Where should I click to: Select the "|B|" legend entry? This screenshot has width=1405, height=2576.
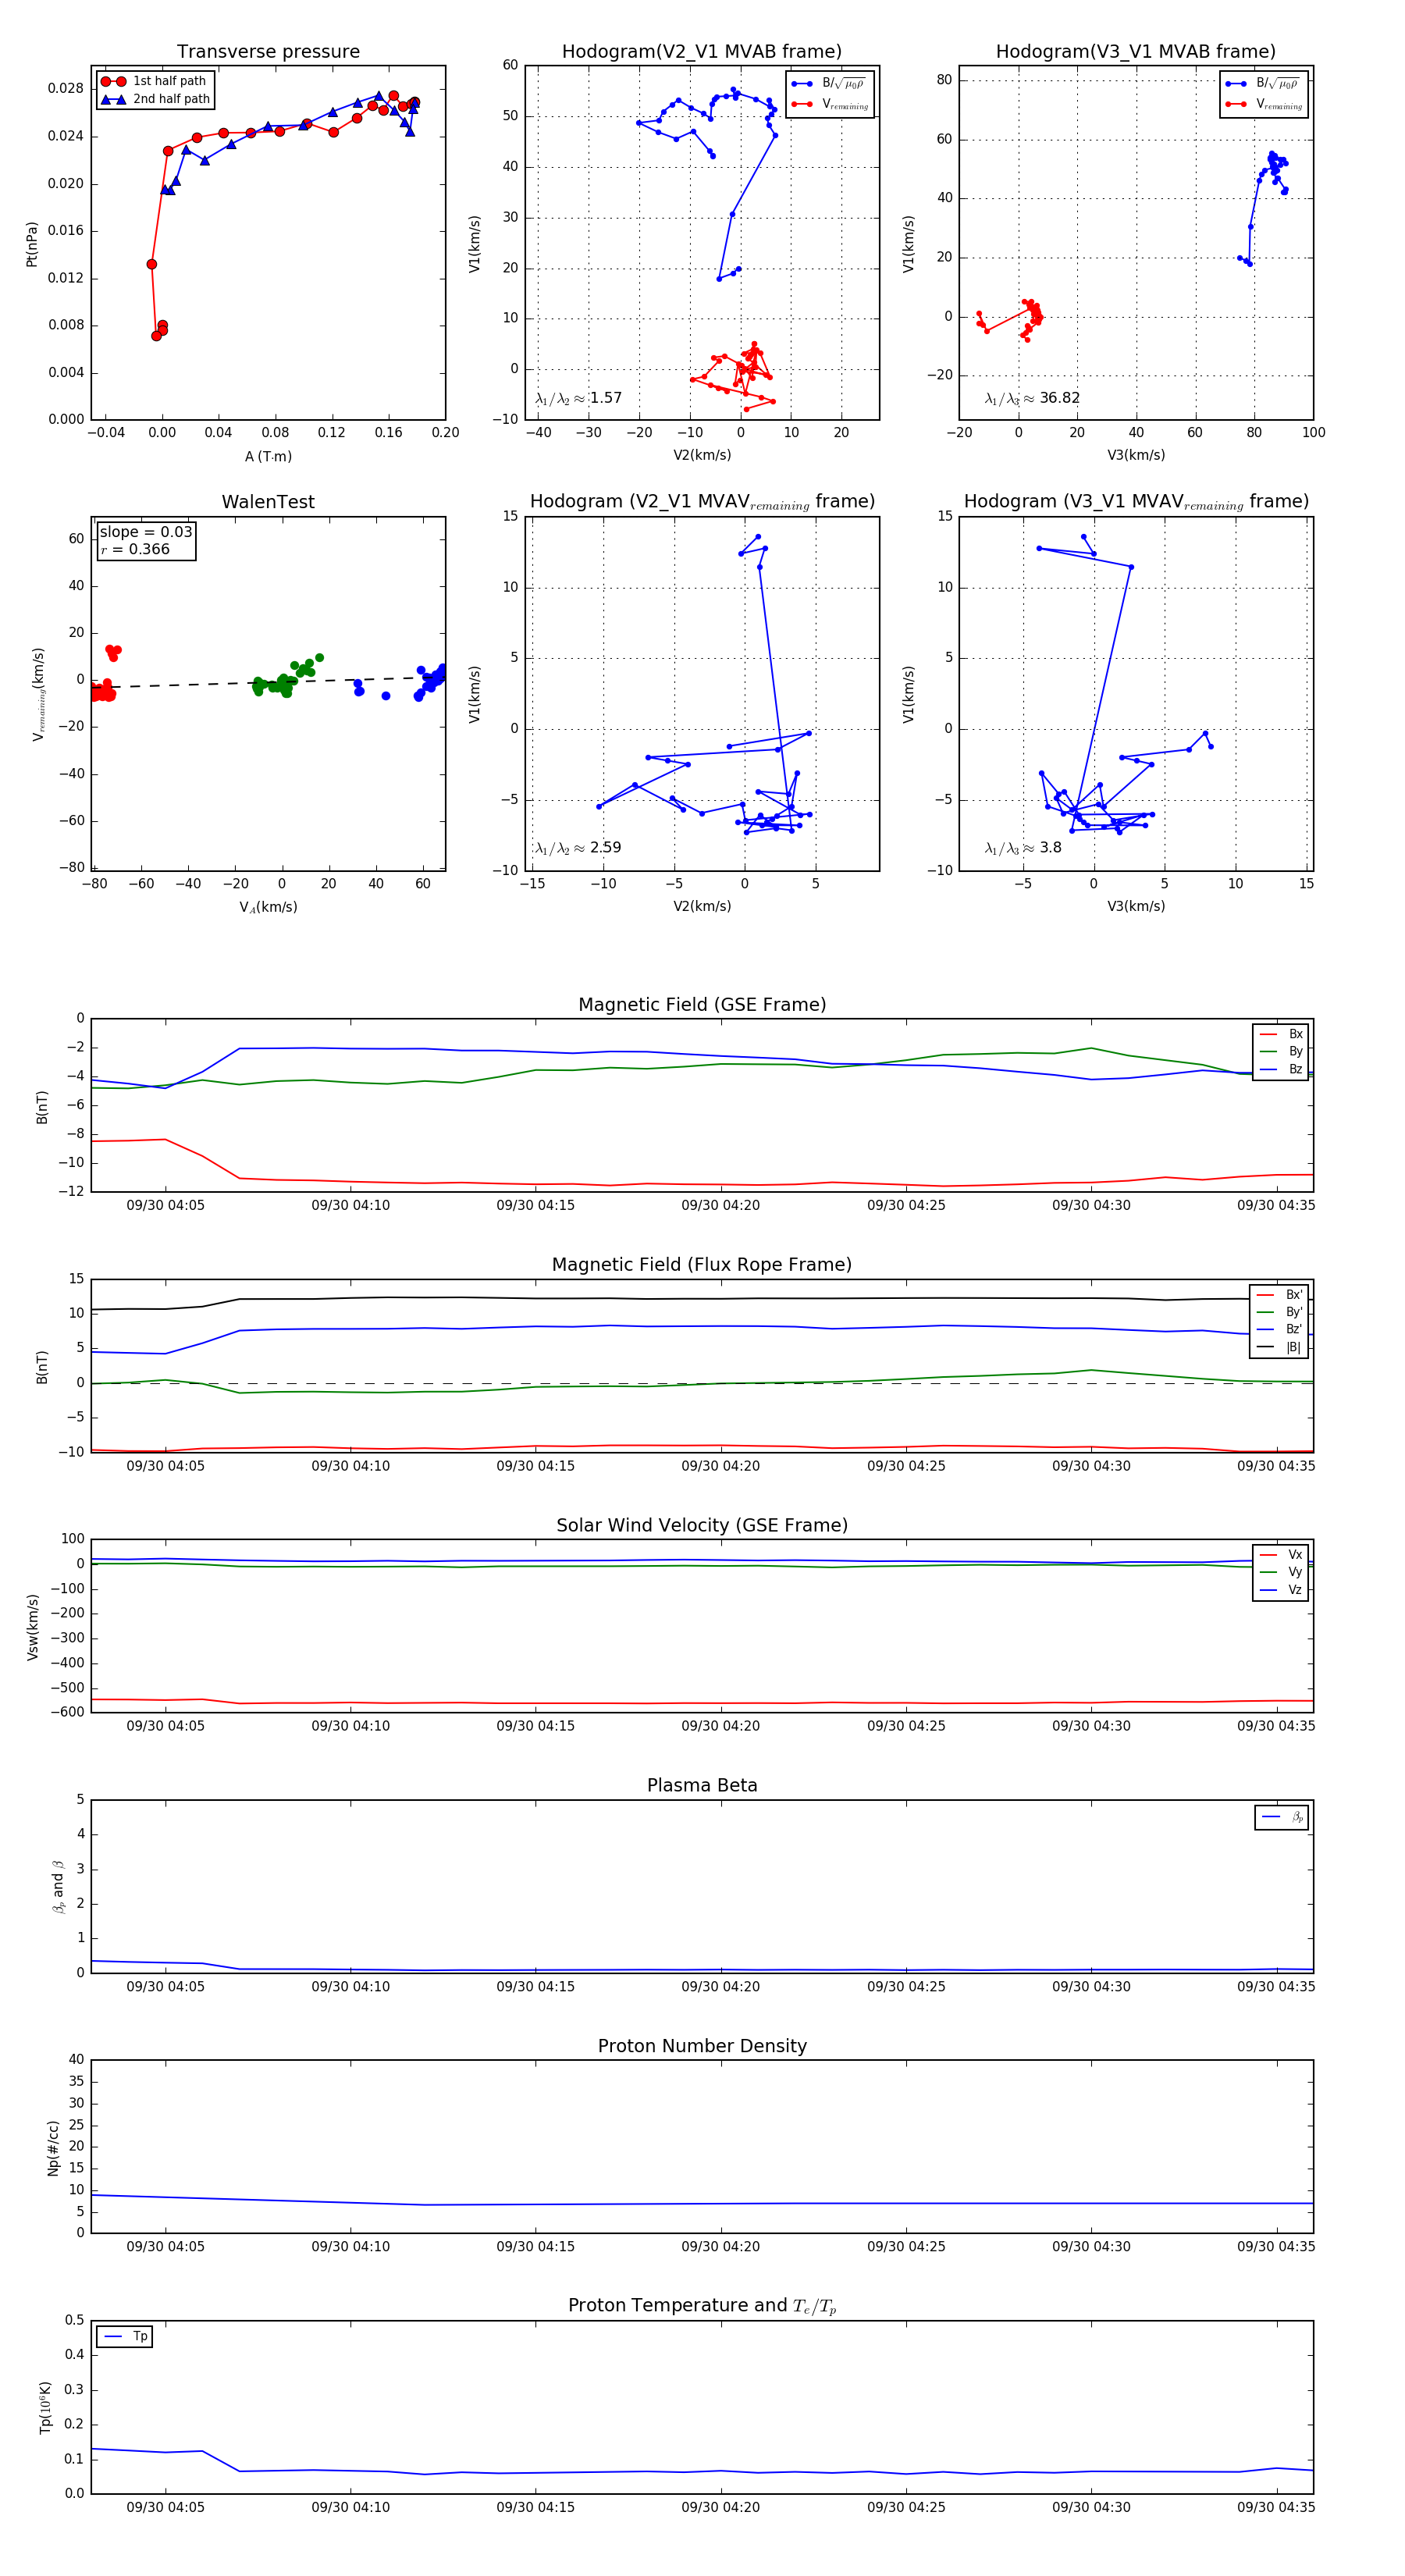point(1279,1347)
